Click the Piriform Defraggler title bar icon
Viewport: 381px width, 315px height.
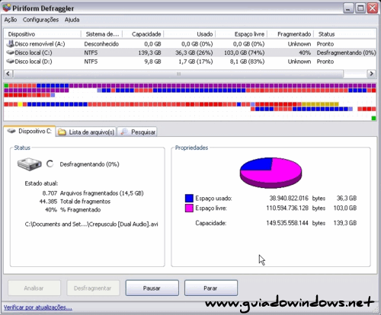(7, 8)
